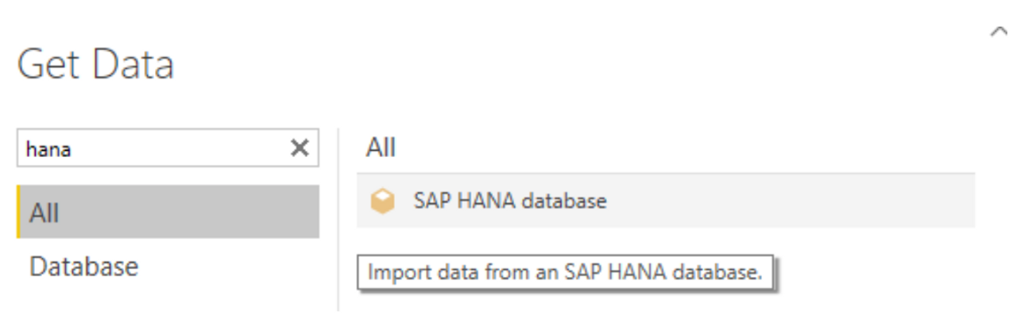Switch to the Database category
This screenshot has height=334, width=1017.
coord(83,267)
